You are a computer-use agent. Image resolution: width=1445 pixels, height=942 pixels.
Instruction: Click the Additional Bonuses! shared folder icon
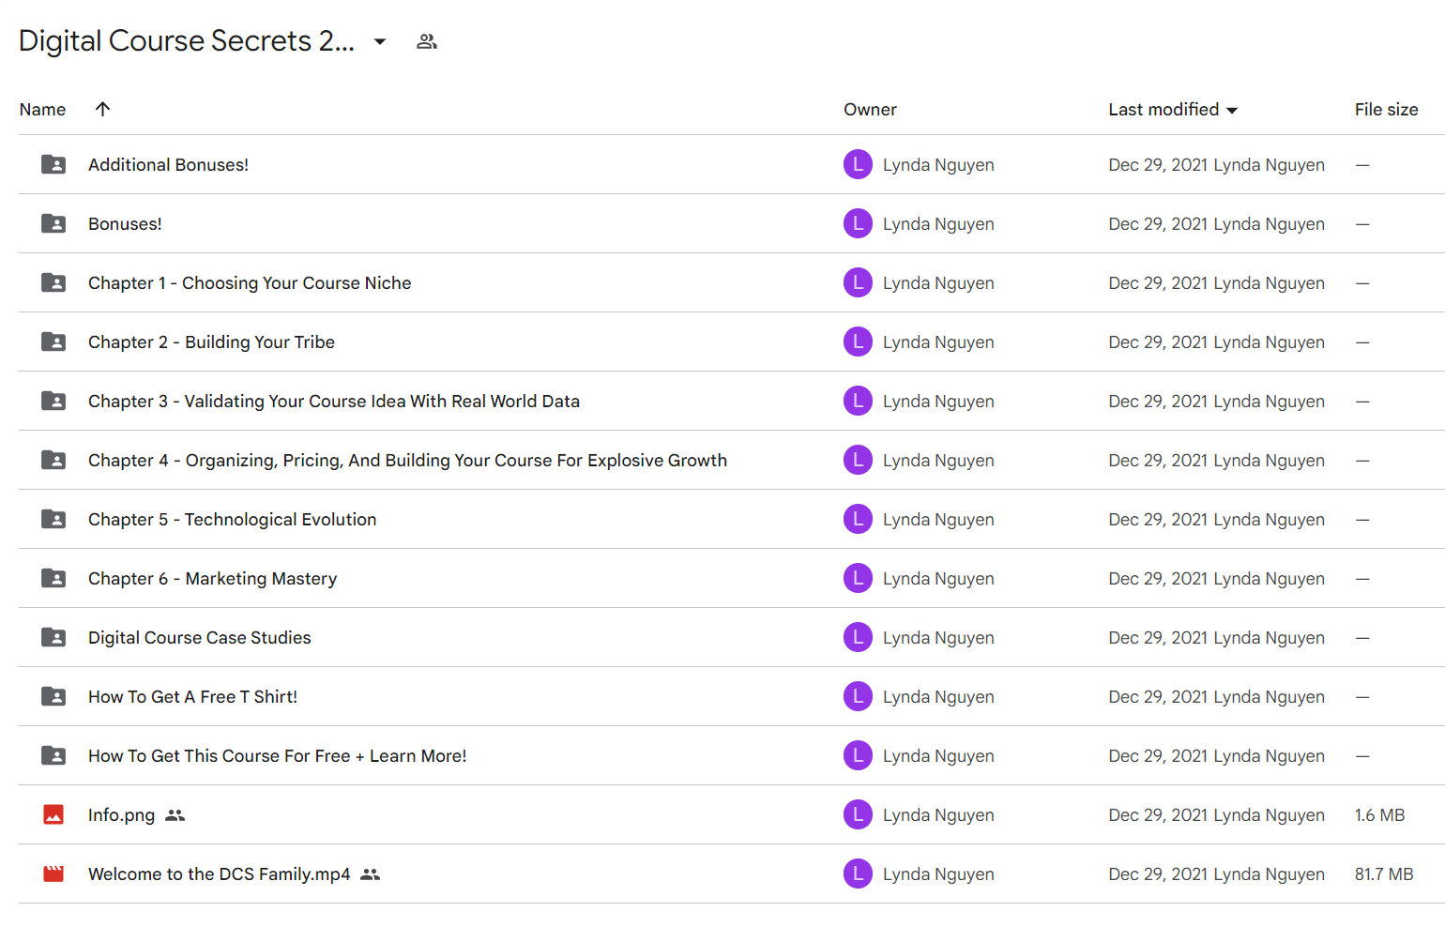click(x=53, y=164)
